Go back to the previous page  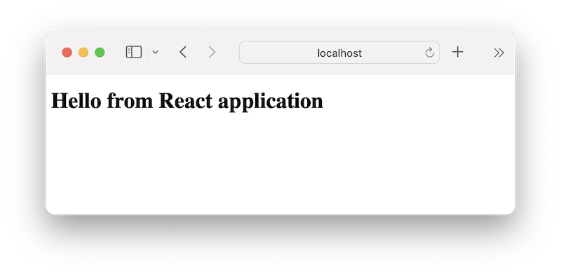(183, 53)
